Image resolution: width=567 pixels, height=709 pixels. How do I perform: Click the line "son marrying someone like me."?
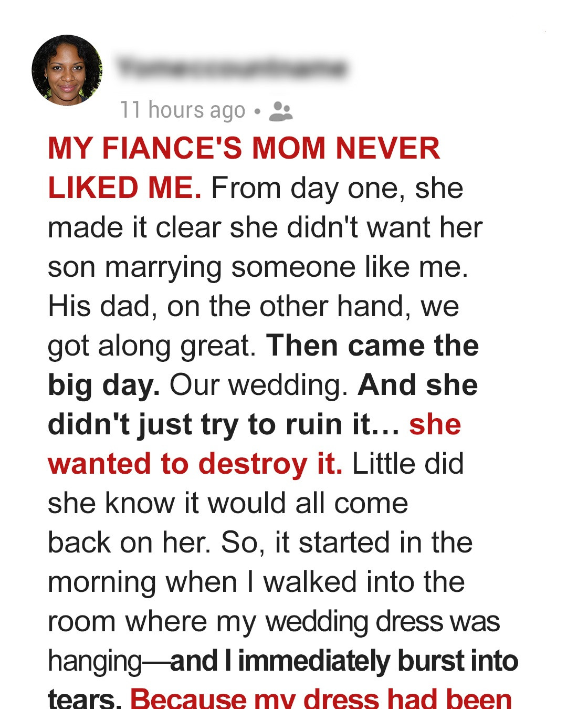[258, 267]
